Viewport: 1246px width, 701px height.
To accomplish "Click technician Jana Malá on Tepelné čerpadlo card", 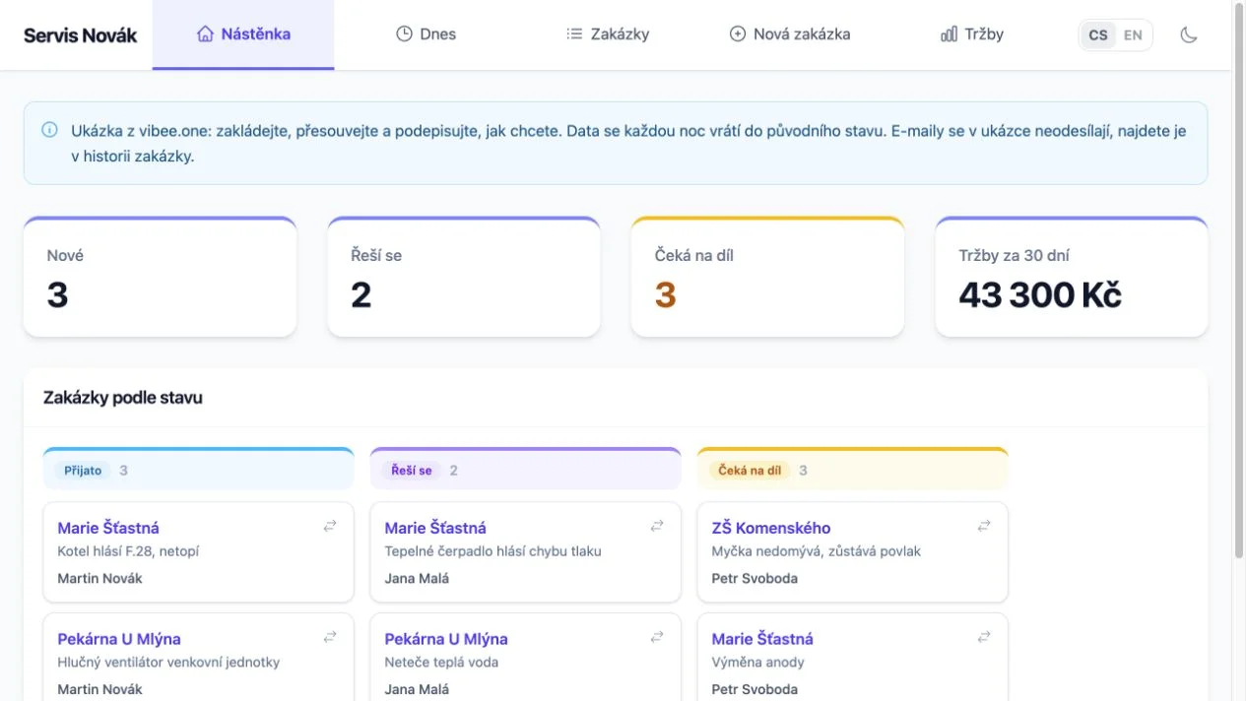I will tap(417, 579).
